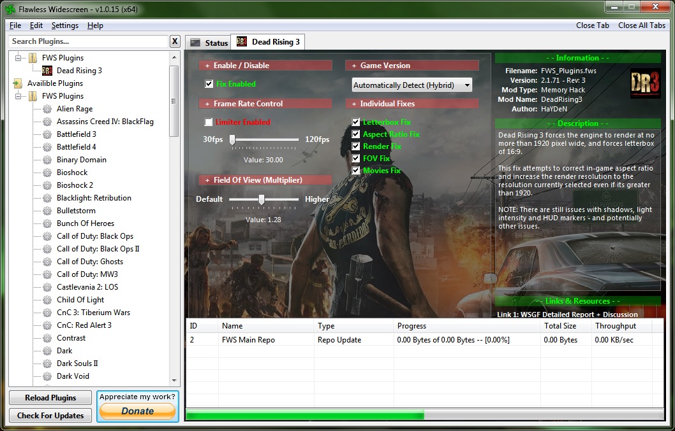Click the monitor icon on the Status tab
Screen dimensions: 675x431
[x=196, y=43]
